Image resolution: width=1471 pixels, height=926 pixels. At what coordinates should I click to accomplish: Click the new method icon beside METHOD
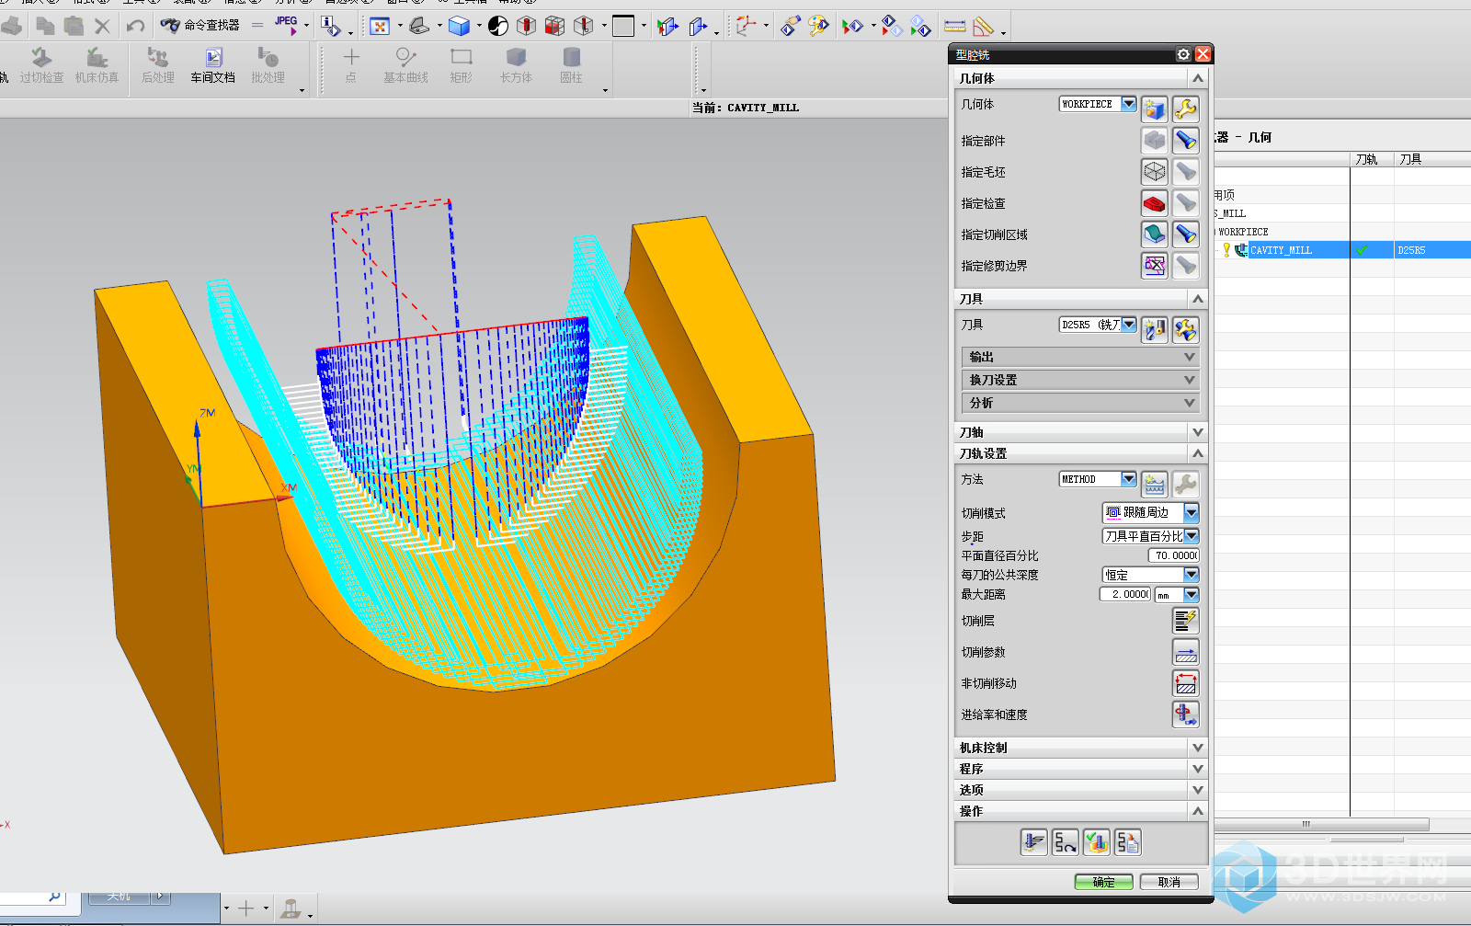click(1155, 485)
